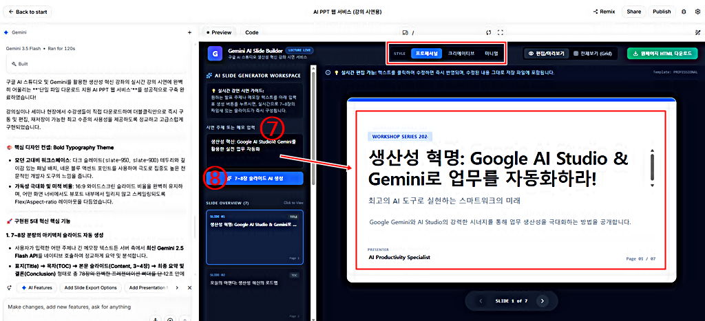Click the Publish button
The height and width of the screenshot is (321, 705).
(x=662, y=12)
